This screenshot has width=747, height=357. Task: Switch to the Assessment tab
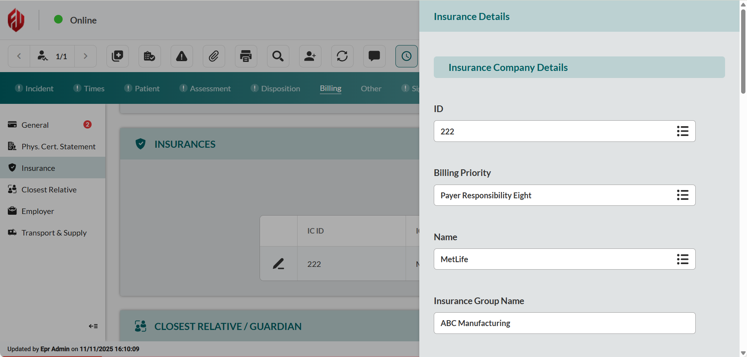[x=210, y=89]
